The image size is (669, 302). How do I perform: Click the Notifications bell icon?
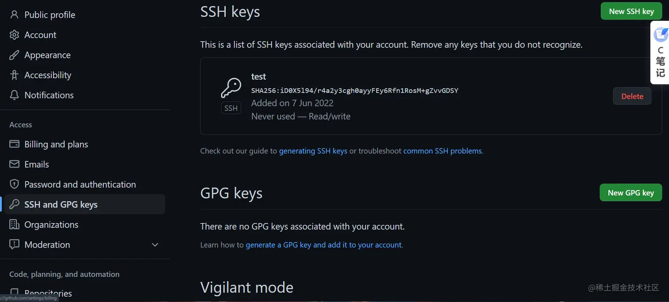coord(14,95)
